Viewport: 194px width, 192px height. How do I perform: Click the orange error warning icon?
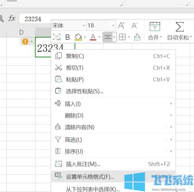(x=25, y=42)
